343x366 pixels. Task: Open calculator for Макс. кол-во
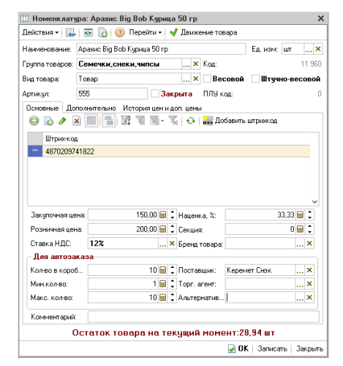pos(163,297)
